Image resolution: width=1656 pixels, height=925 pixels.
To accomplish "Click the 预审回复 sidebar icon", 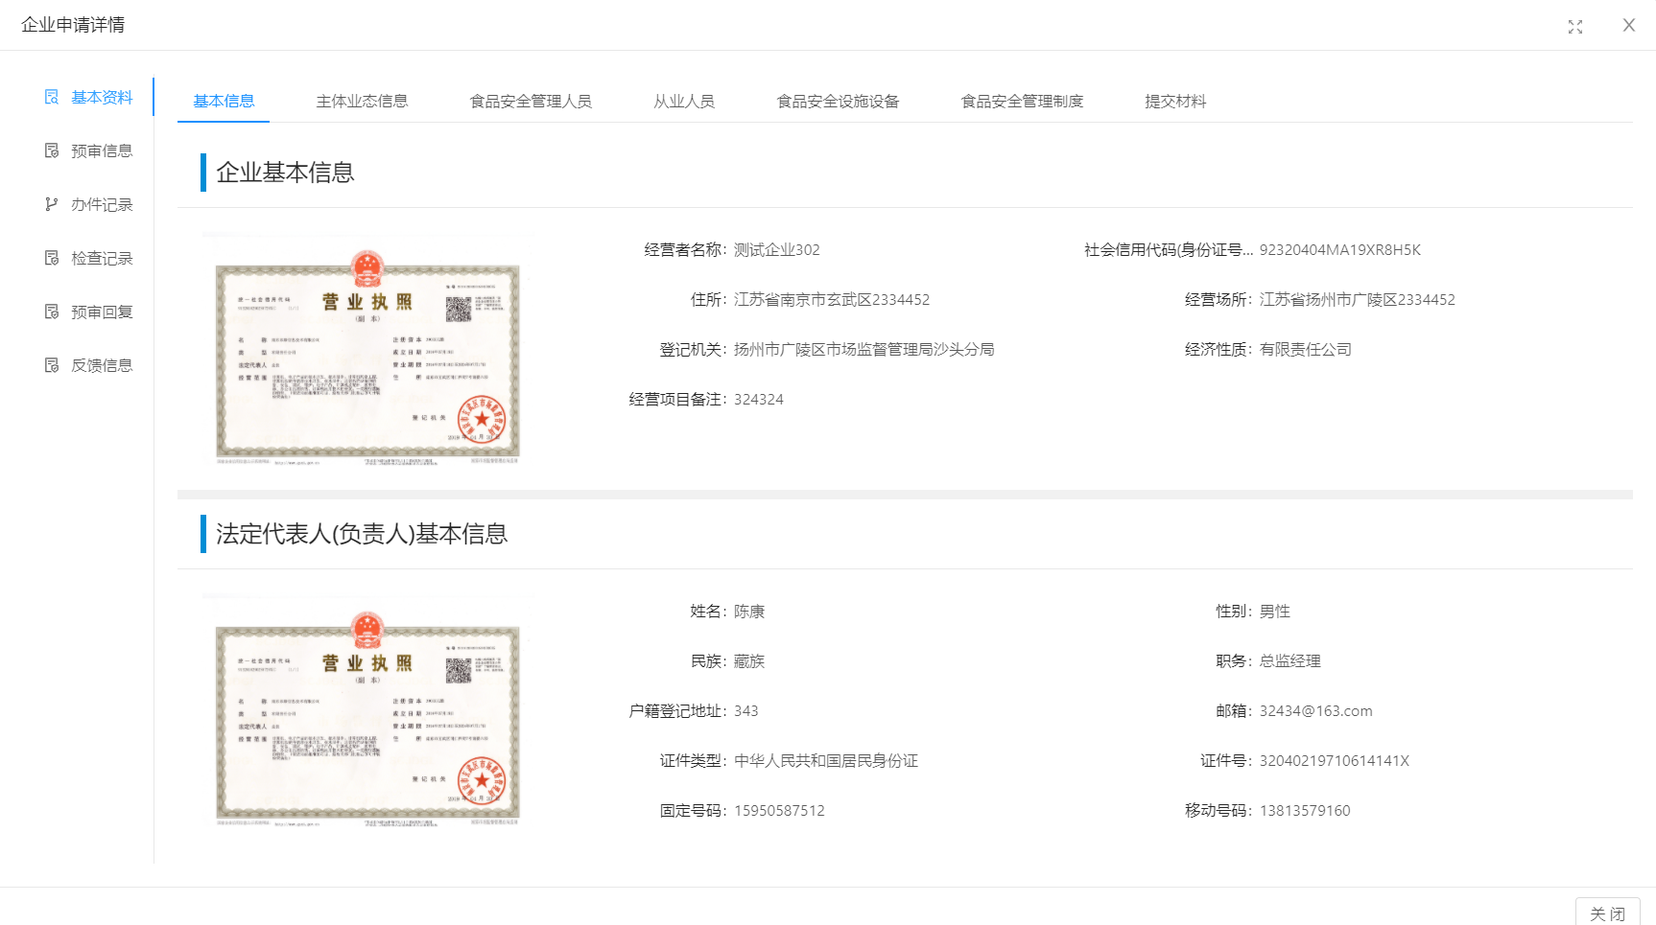I will click(52, 312).
